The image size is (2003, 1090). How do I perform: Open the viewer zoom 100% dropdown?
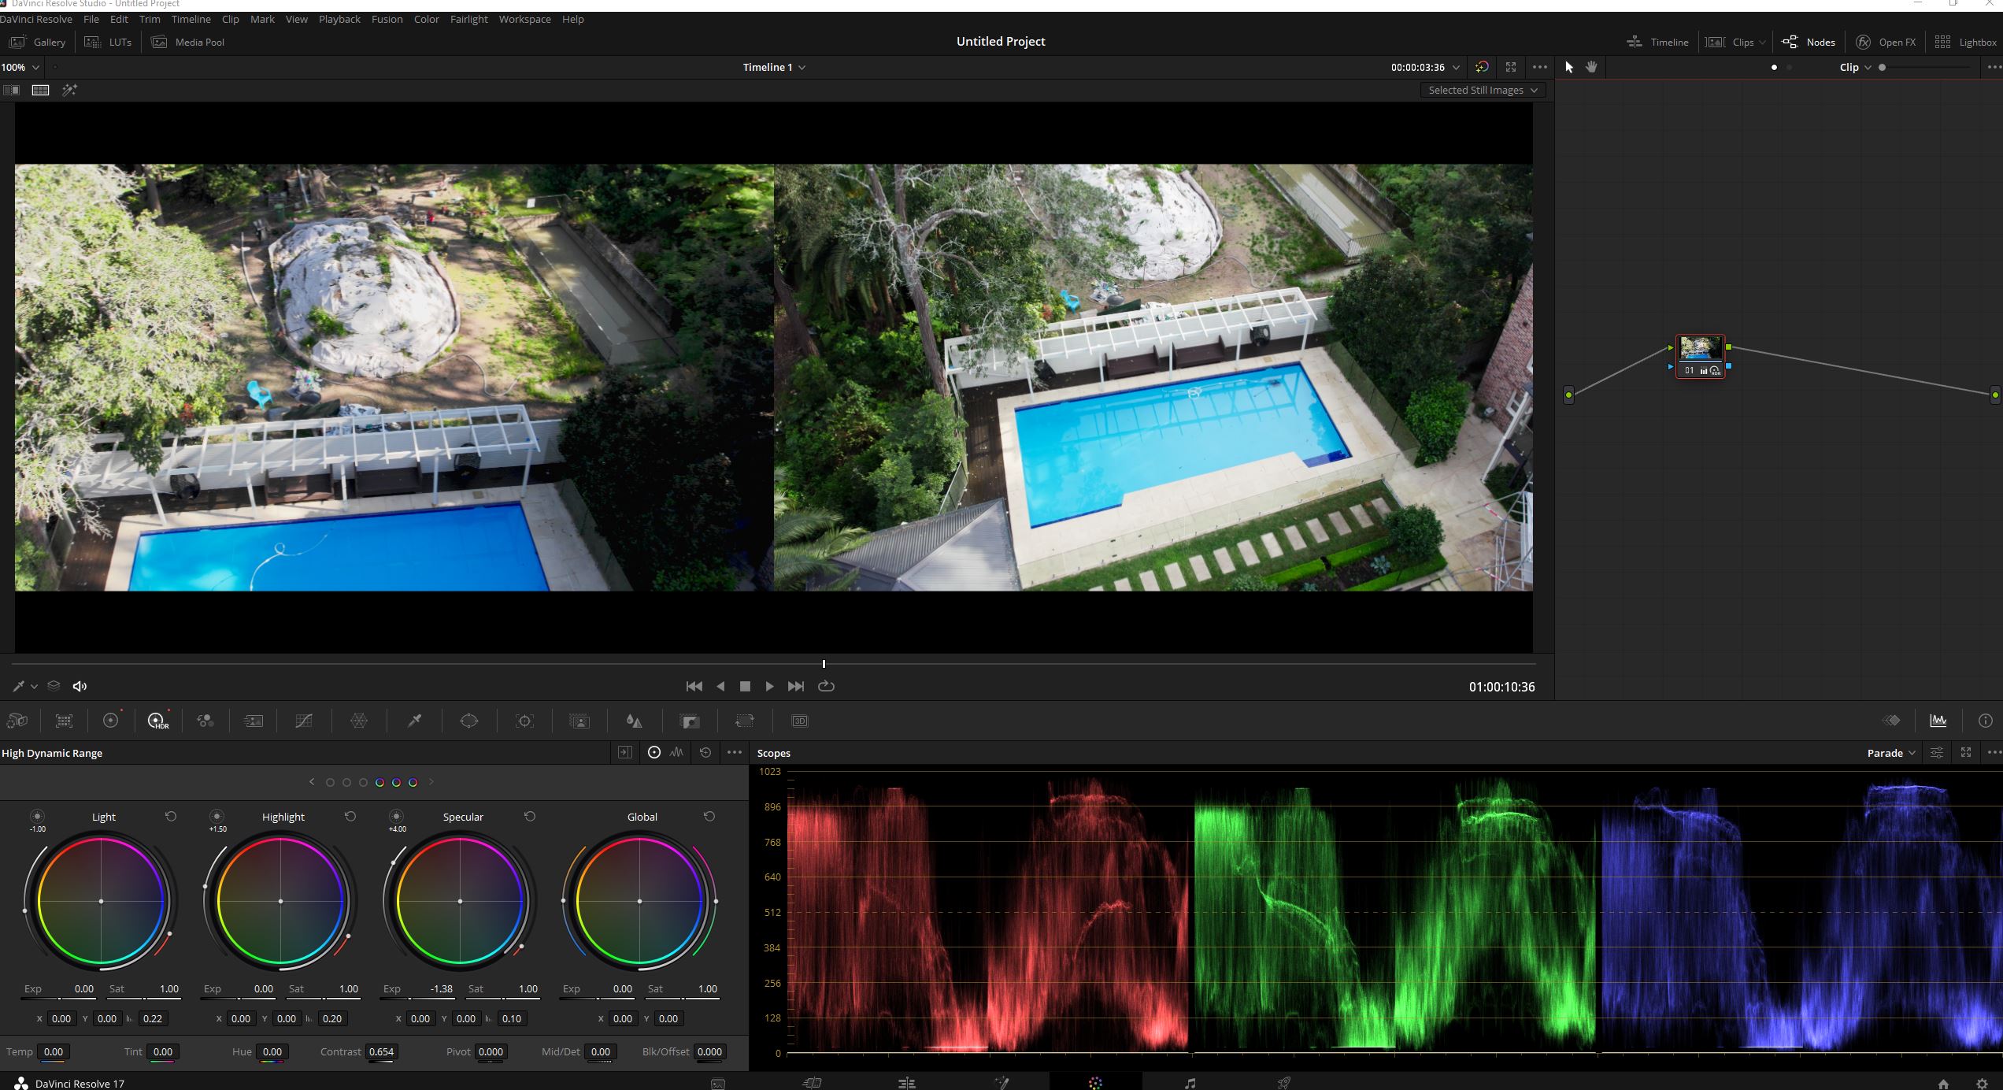point(20,67)
